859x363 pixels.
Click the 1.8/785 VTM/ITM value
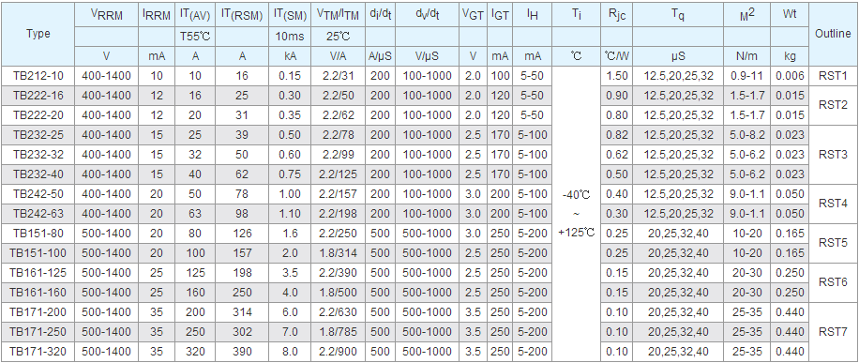pos(338,332)
